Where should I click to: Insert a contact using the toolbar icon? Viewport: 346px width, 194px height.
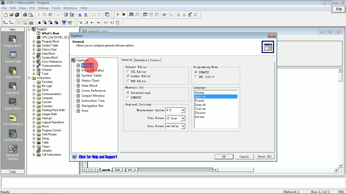click(106, 22)
